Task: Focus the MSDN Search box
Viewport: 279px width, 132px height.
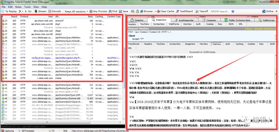Action: pyautogui.click(x=220, y=11)
